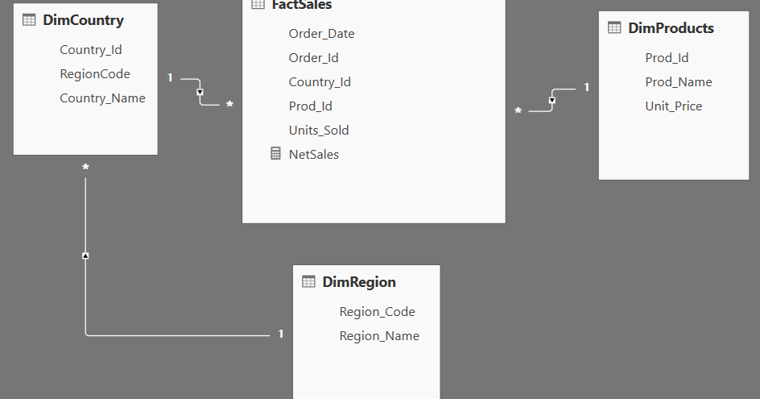Select the Order_Date field in FactSales

pyautogui.click(x=321, y=34)
